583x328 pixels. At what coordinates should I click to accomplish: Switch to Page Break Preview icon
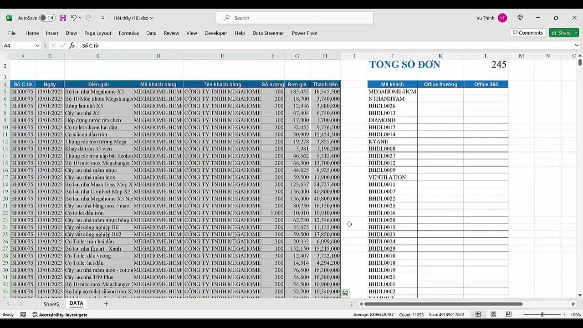coord(508,314)
